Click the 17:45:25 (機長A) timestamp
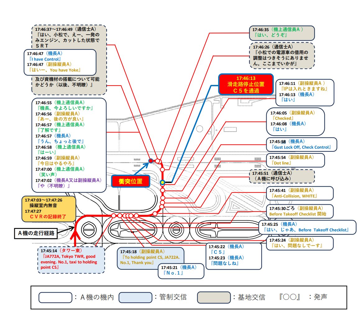The height and width of the screenshot is (311, 362). (x=279, y=224)
